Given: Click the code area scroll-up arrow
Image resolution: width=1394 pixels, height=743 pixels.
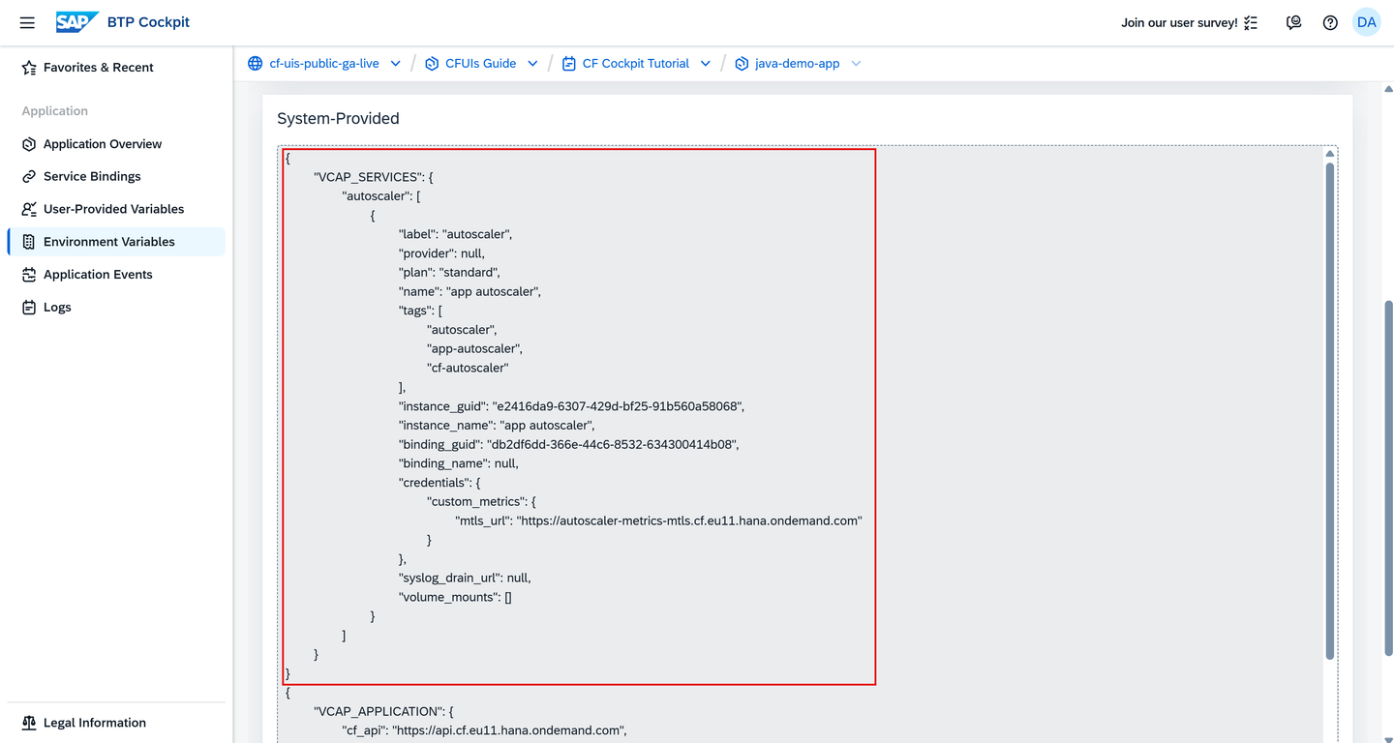Looking at the screenshot, I should 1330,154.
